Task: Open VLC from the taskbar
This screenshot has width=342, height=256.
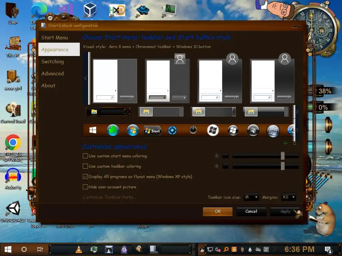Action: coord(79,249)
